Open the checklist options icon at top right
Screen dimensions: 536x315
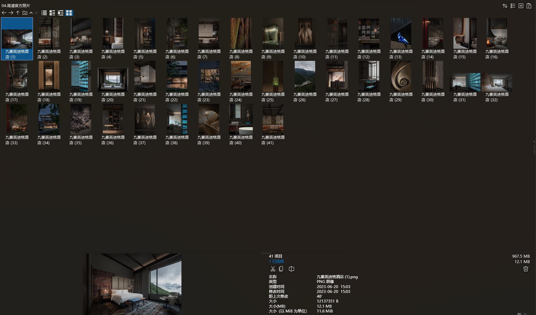tap(513, 6)
